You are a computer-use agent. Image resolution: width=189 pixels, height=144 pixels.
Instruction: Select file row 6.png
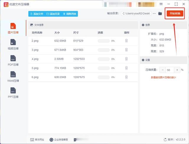coord(83,77)
